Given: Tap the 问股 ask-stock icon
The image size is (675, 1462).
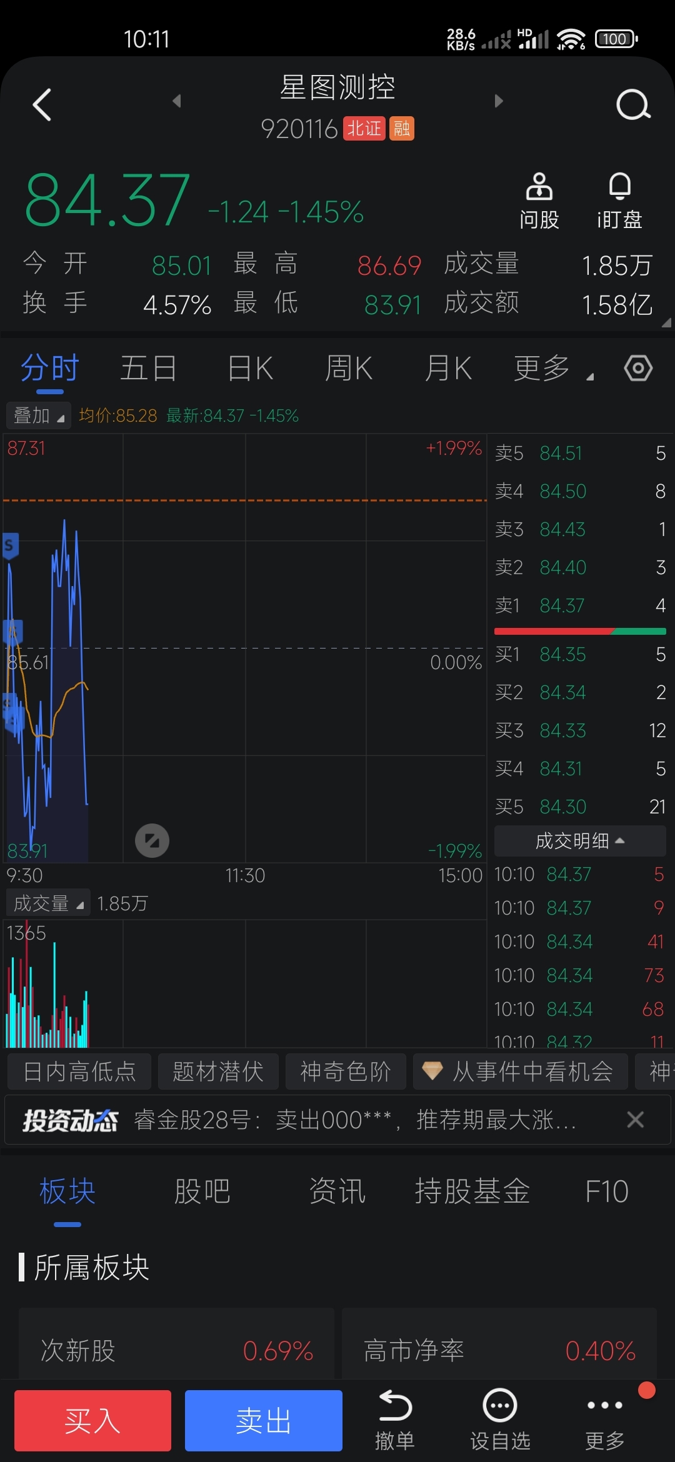Looking at the screenshot, I should pos(539,201).
